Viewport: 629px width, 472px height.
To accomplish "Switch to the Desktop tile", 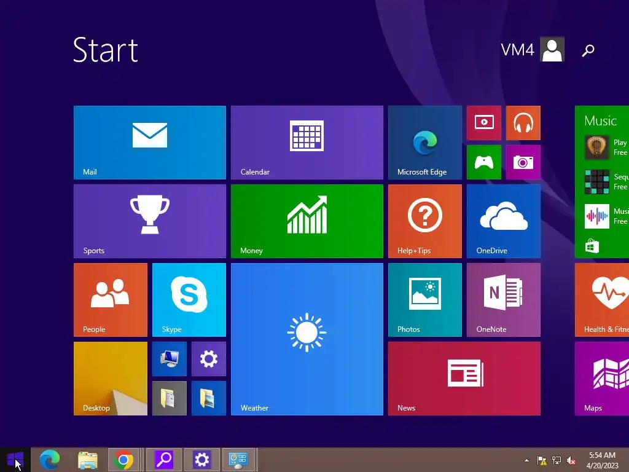I will (111, 379).
